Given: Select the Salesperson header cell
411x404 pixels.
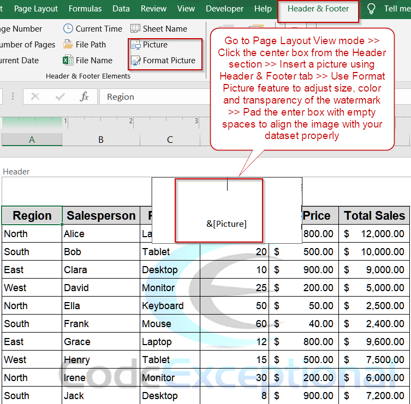Looking at the screenshot, I should [101, 216].
